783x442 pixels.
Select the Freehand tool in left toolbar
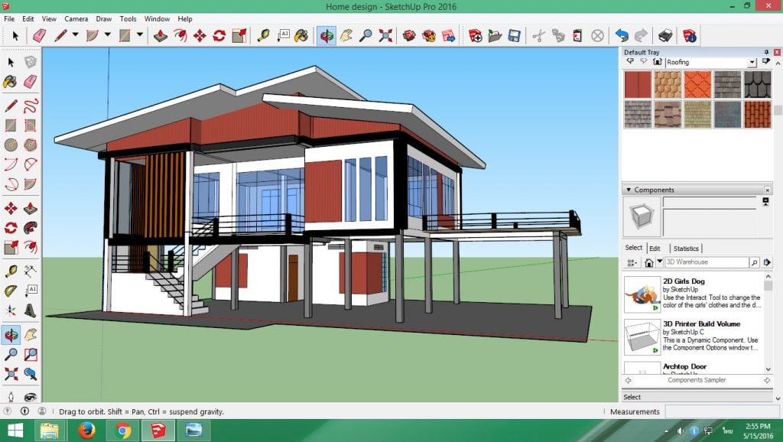click(x=31, y=106)
